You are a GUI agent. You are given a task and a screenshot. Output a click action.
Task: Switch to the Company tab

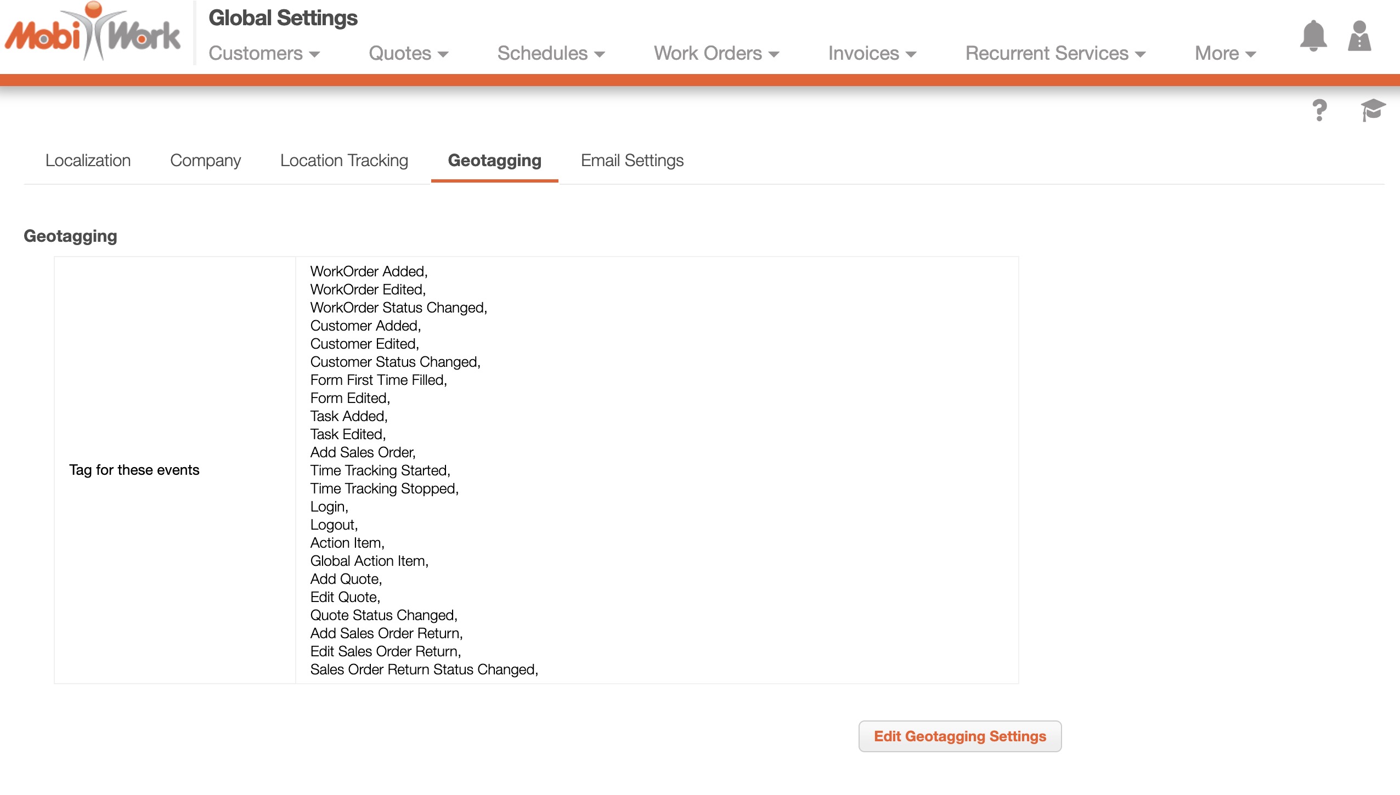pos(205,160)
